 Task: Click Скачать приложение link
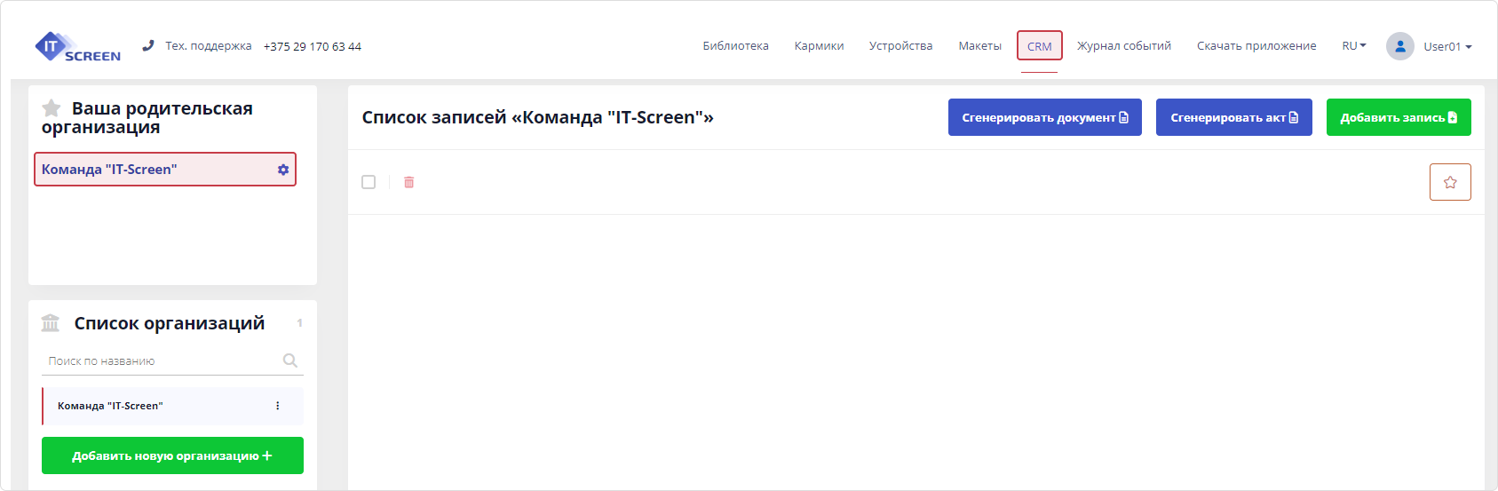pos(1256,46)
